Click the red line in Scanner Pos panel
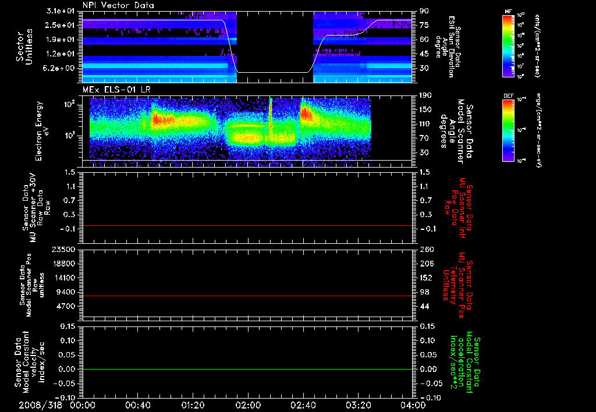 tap(247, 296)
